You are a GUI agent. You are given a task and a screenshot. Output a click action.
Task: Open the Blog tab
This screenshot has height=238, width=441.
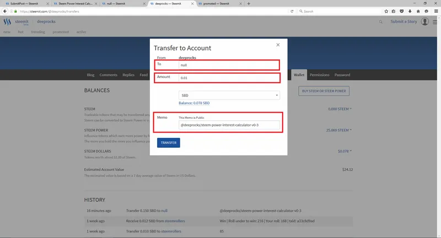[x=90, y=75]
